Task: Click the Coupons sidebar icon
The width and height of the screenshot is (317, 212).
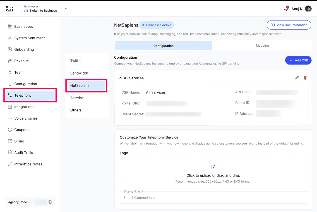Action: [x=10, y=130]
